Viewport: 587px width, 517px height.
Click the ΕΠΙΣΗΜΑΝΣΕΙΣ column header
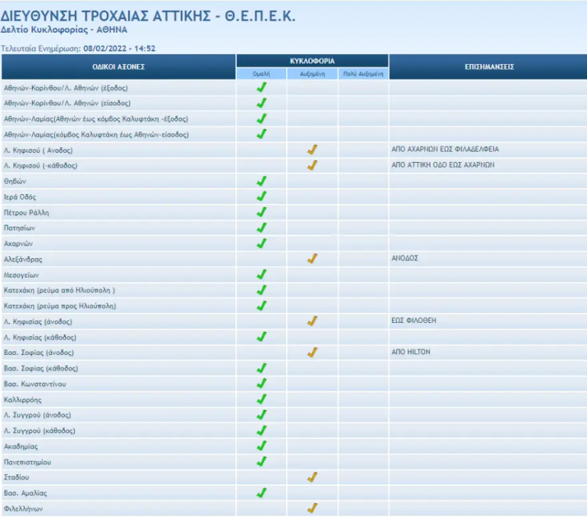point(488,67)
